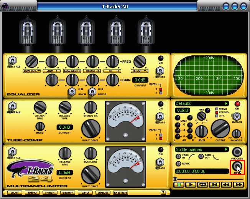Open the PREF preferences
250x199 pixels.
[50, 192]
